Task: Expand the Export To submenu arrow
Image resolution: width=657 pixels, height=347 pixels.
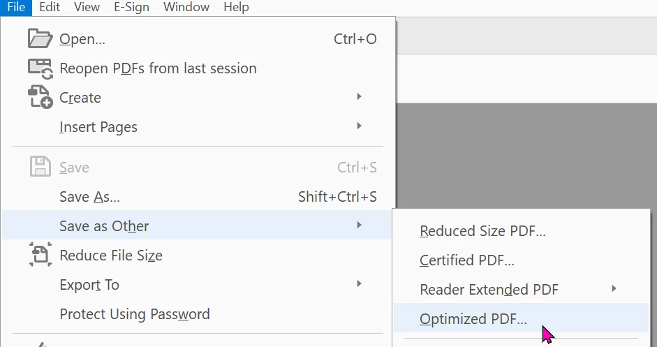Action: (x=359, y=283)
